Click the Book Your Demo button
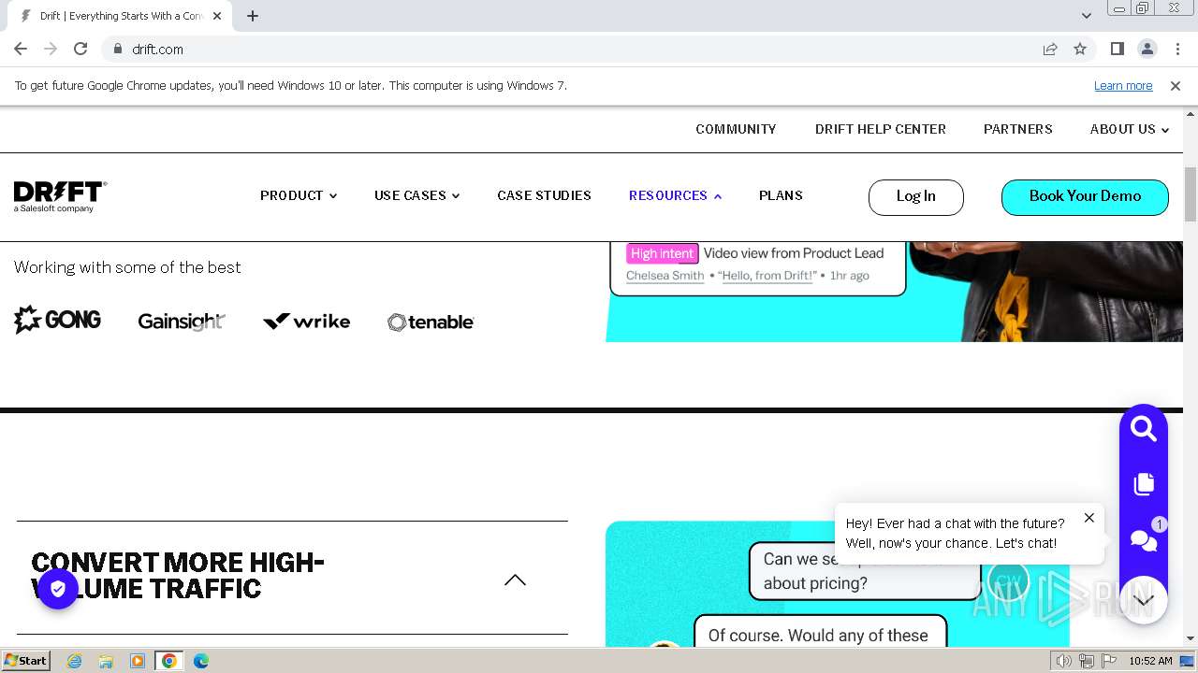This screenshot has width=1198, height=673. point(1085,196)
